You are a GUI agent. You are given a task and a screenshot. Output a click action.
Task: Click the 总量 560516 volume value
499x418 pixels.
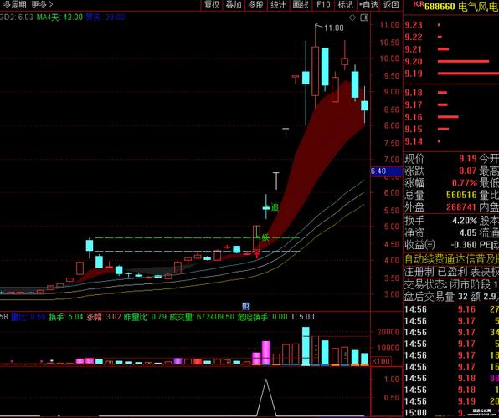tap(461, 195)
